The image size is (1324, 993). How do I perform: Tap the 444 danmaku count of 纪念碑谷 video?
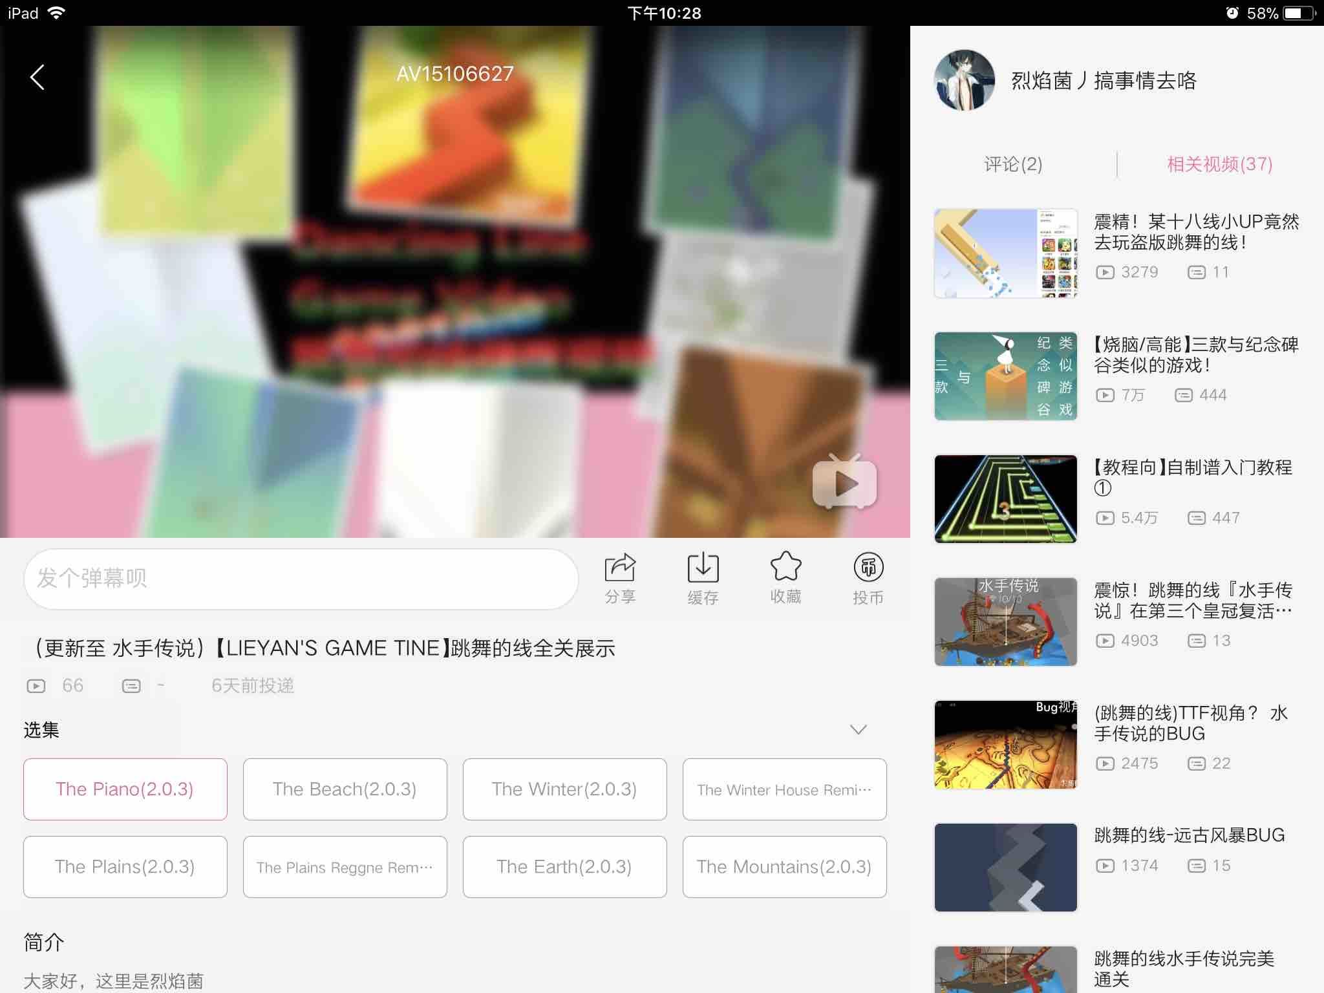[1213, 395]
